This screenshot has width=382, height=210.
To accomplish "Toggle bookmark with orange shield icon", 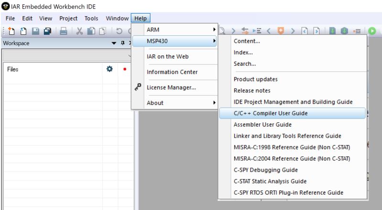I will pos(281,31).
